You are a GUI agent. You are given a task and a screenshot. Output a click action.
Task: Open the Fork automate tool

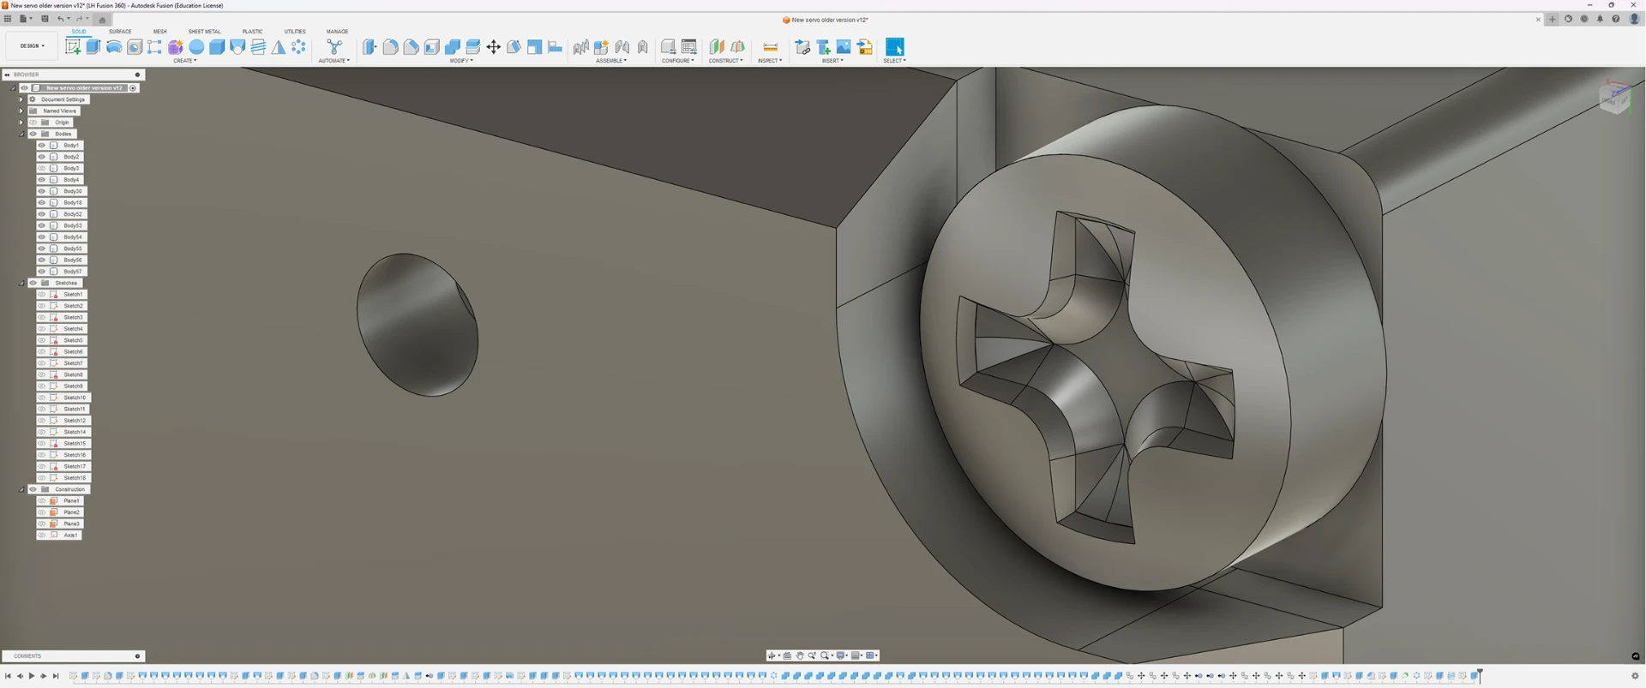[334, 47]
